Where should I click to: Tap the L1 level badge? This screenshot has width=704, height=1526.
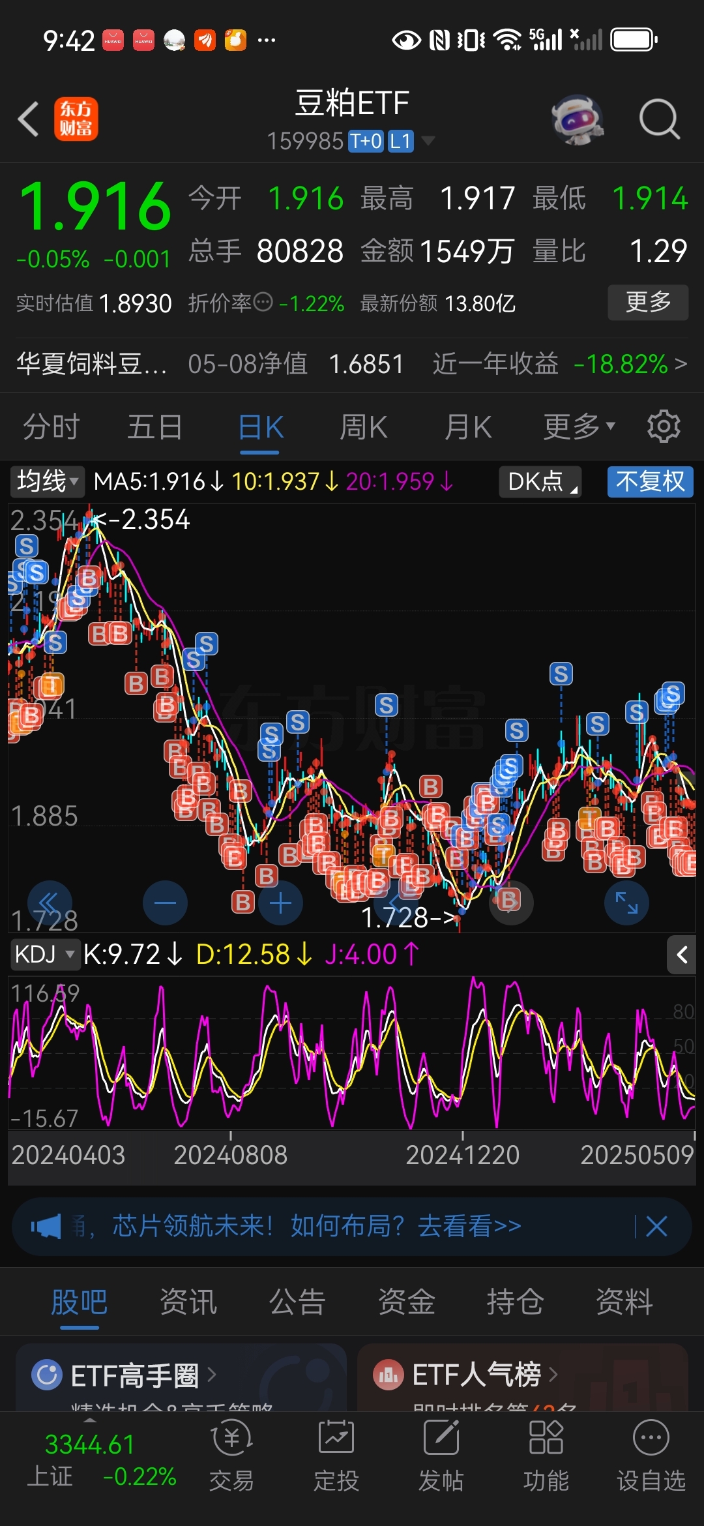400,141
